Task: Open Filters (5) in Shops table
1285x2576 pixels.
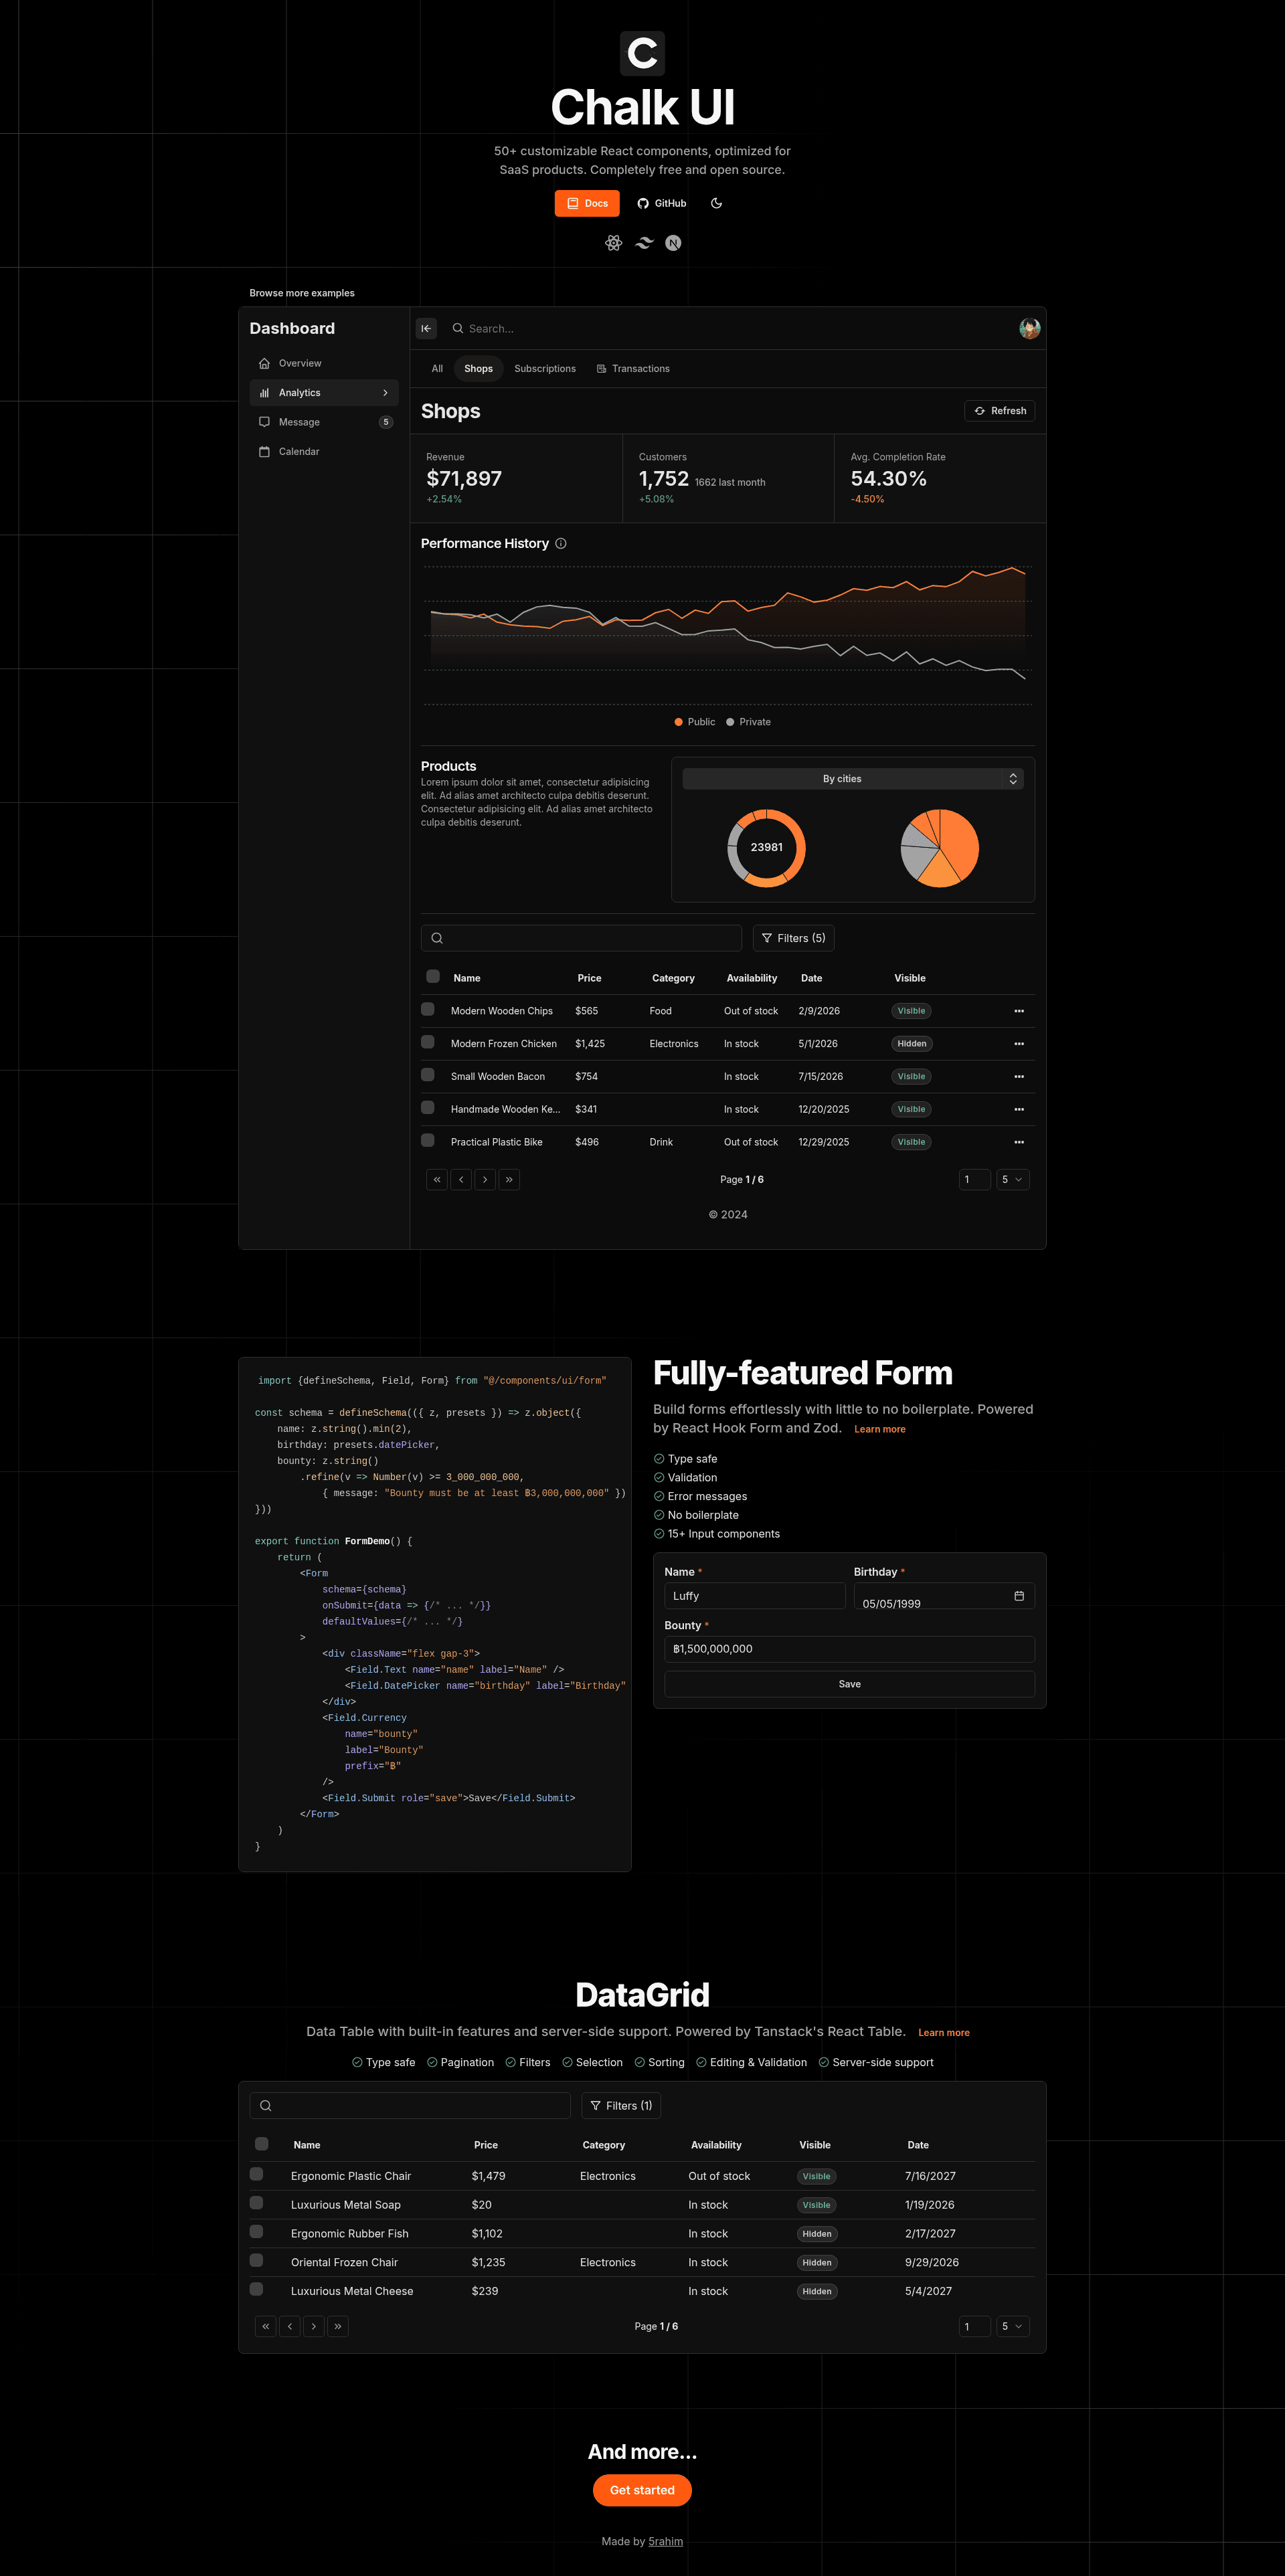Action: pos(793,938)
